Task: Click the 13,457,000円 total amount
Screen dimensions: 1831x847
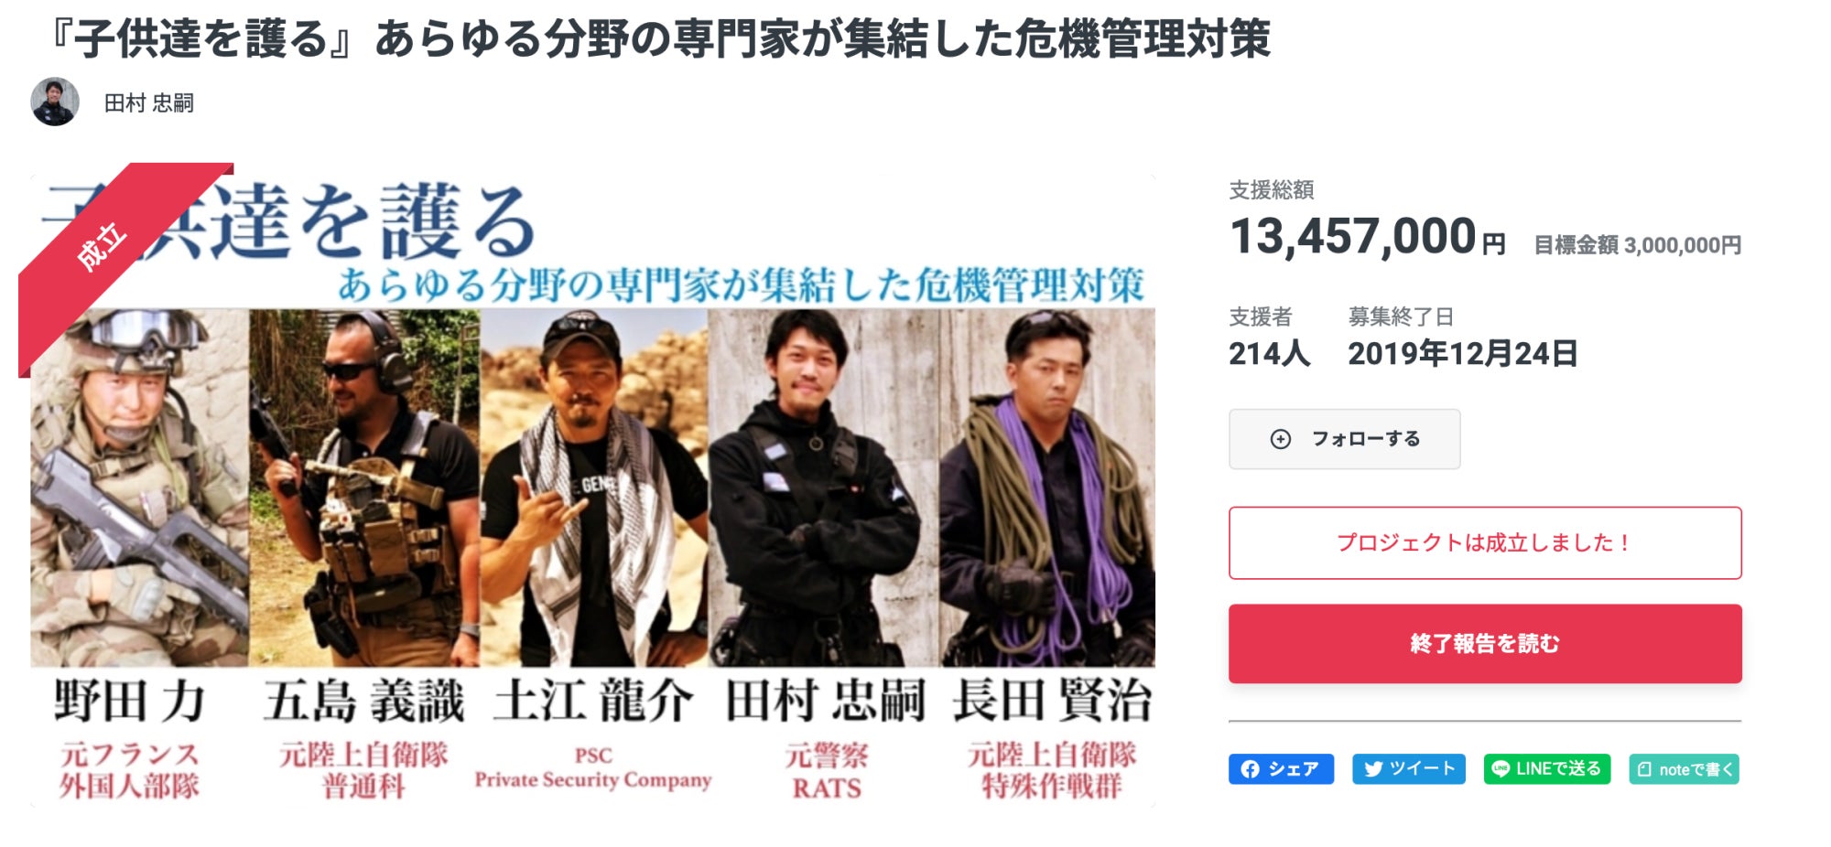Action: click(x=1367, y=237)
